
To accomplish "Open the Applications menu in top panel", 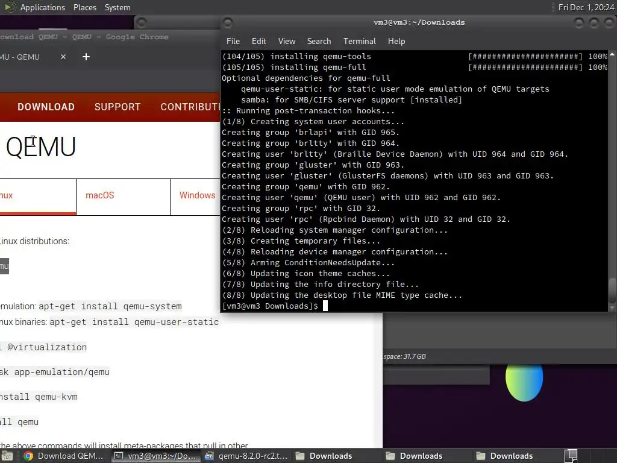I will click(43, 7).
